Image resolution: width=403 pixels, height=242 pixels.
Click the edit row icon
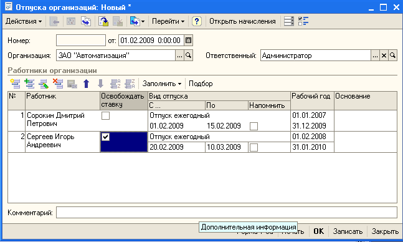coord(44,84)
